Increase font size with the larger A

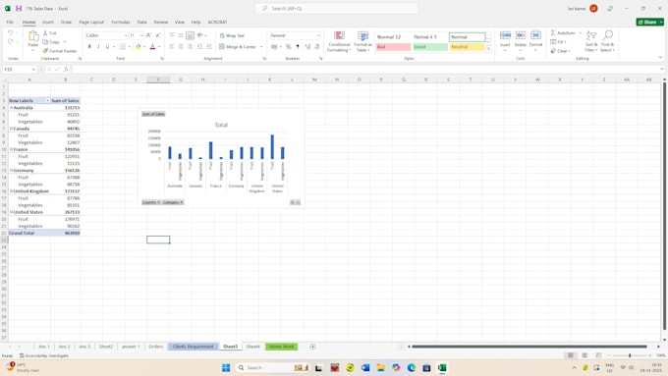148,35
